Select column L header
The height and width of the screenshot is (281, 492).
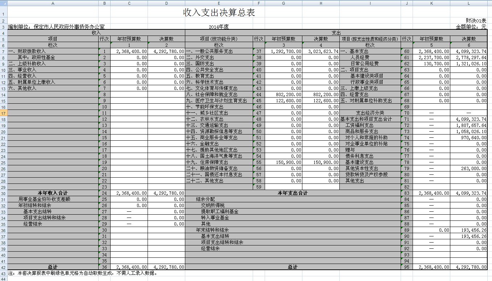468,3
